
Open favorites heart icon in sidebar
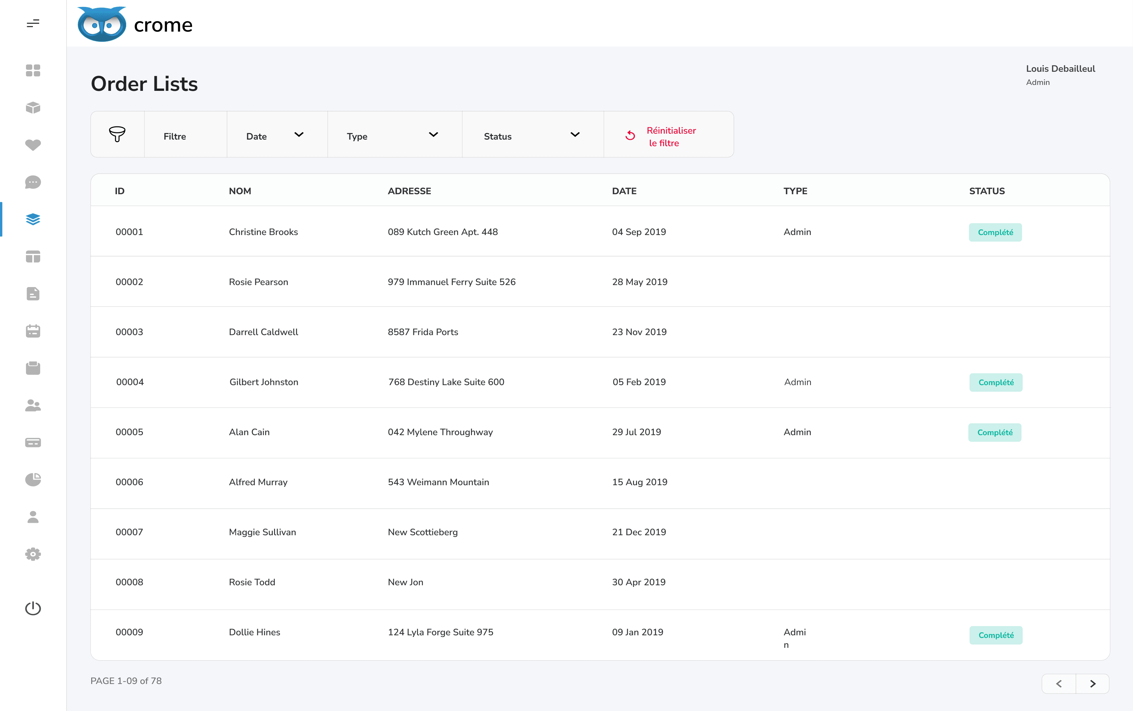point(33,145)
